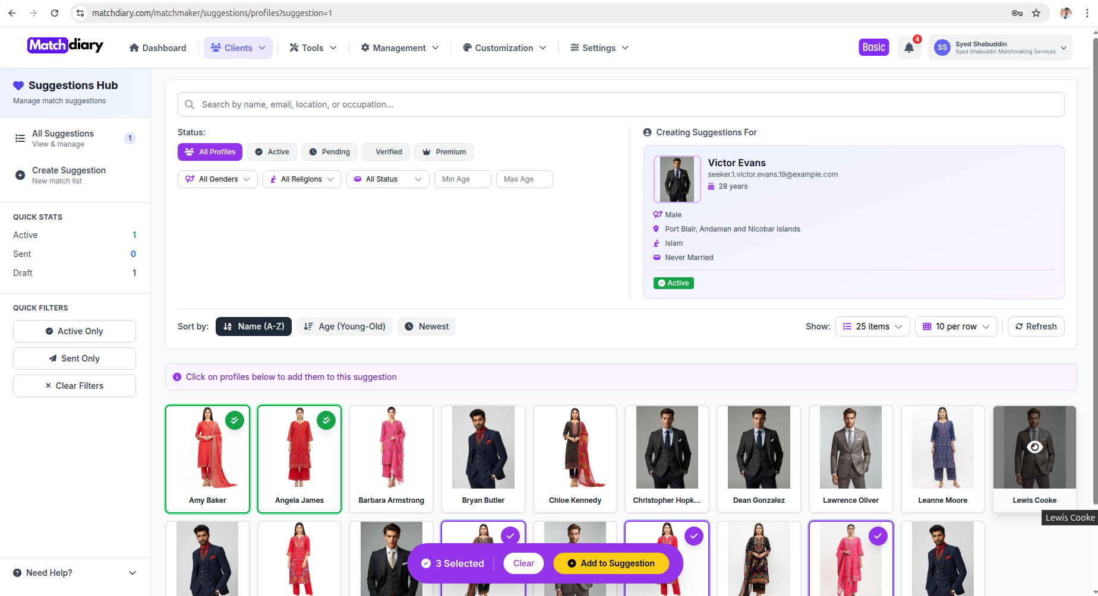Click the browser reload icon
This screenshot has width=1098, height=596.
[x=55, y=13]
